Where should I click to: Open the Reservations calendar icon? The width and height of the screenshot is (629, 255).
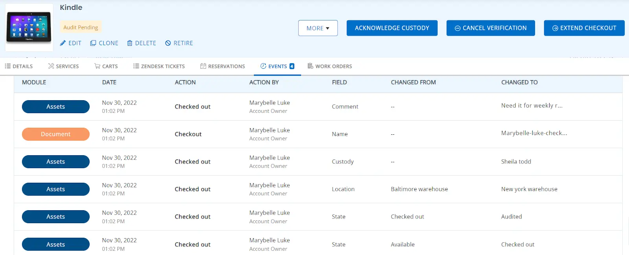203,66
